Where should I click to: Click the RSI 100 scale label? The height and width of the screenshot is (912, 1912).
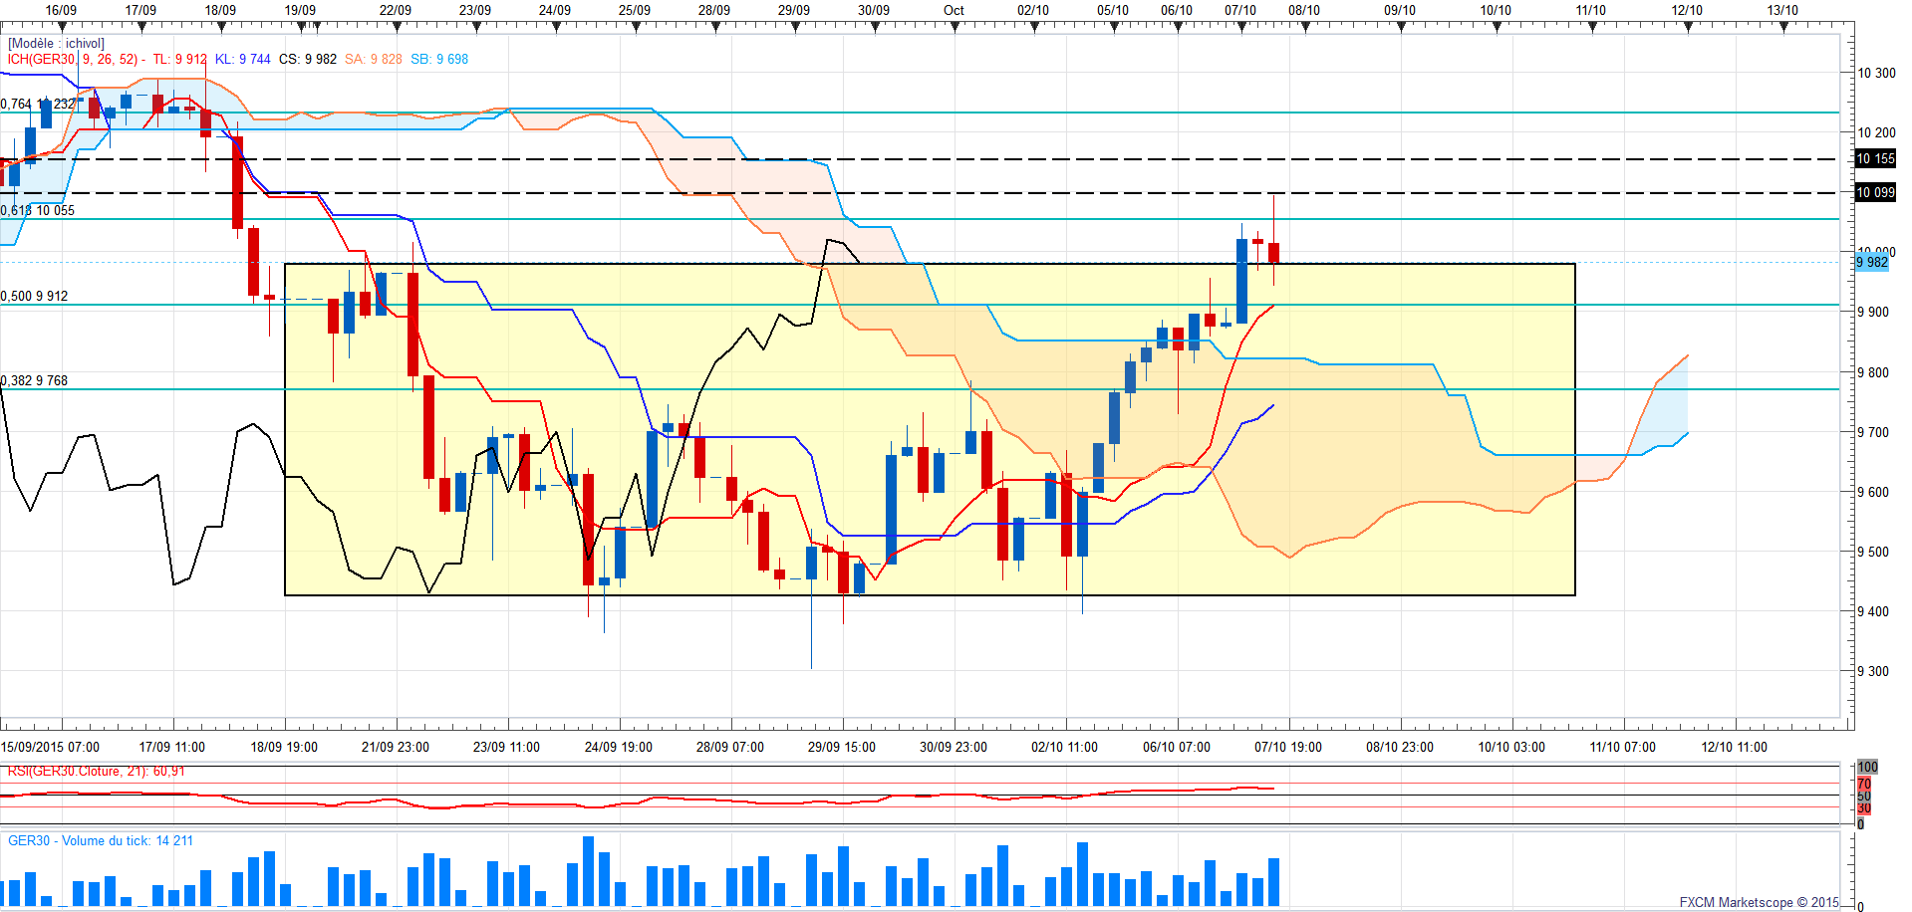point(1867,767)
